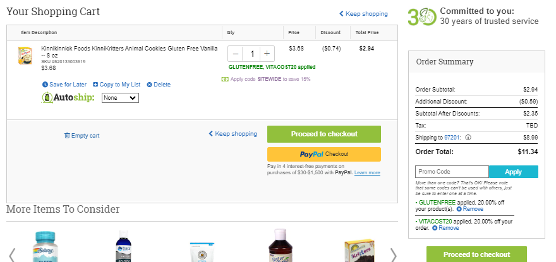Image resolution: width=556 pixels, height=262 pixels.
Task: Click the green Proceed to checkout button in cart
Action: point(324,134)
